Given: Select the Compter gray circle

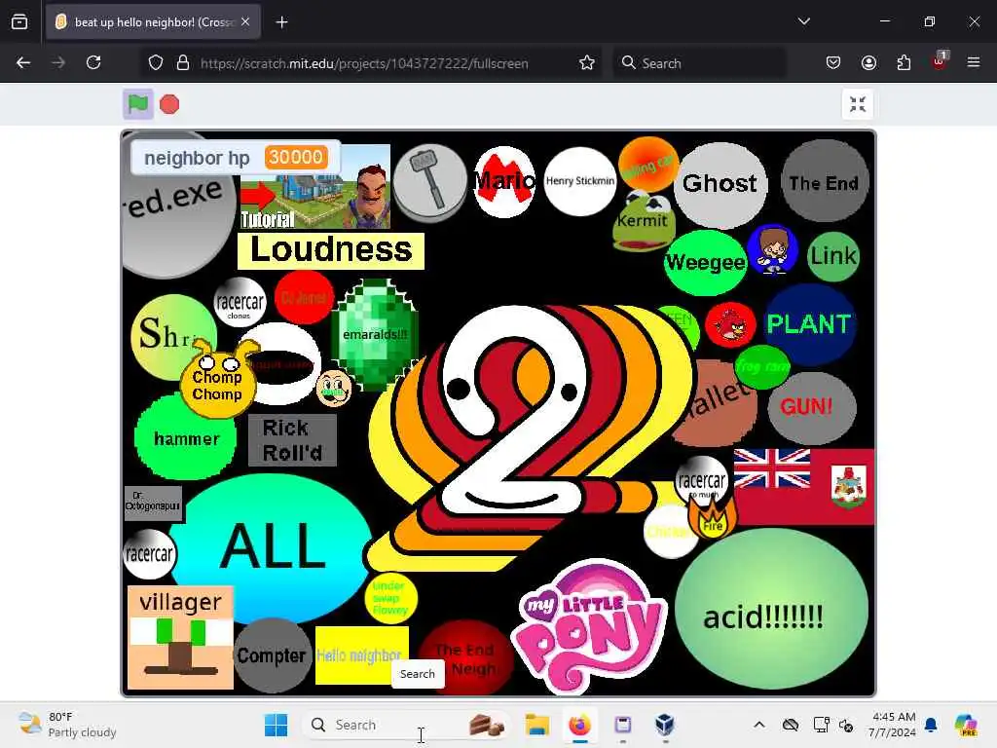Looking at the screenshot, I should click(x=272, y=655).
